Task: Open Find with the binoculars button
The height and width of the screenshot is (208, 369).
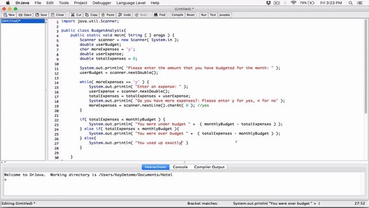Action: [160, 15]
